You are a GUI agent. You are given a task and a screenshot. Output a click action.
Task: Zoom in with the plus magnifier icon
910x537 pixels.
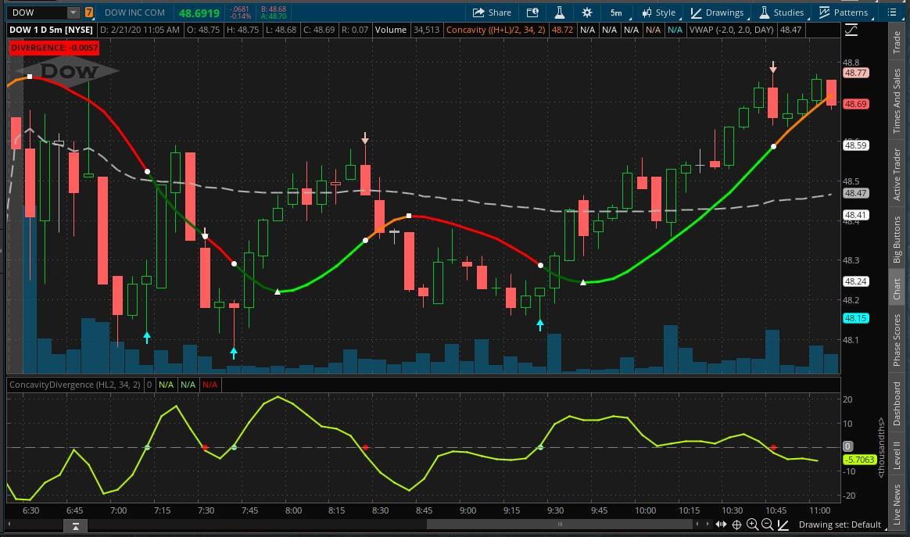(x=752, y=524)
